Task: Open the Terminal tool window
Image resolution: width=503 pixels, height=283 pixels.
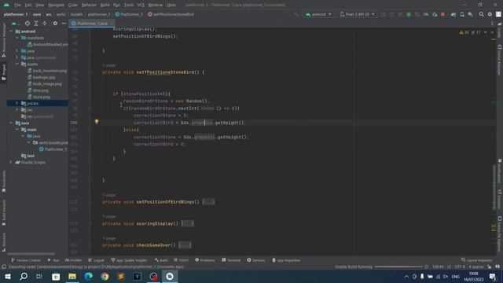Action: point(231,260)
